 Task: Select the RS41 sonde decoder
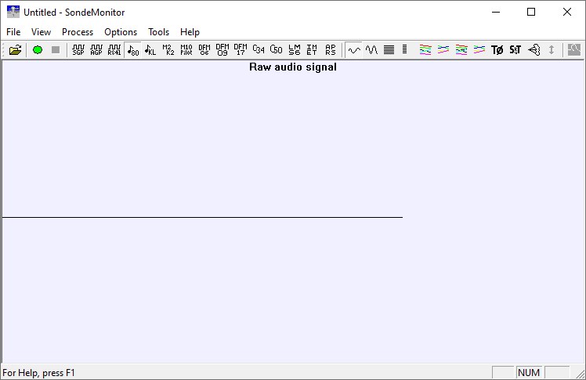point(114,49)
